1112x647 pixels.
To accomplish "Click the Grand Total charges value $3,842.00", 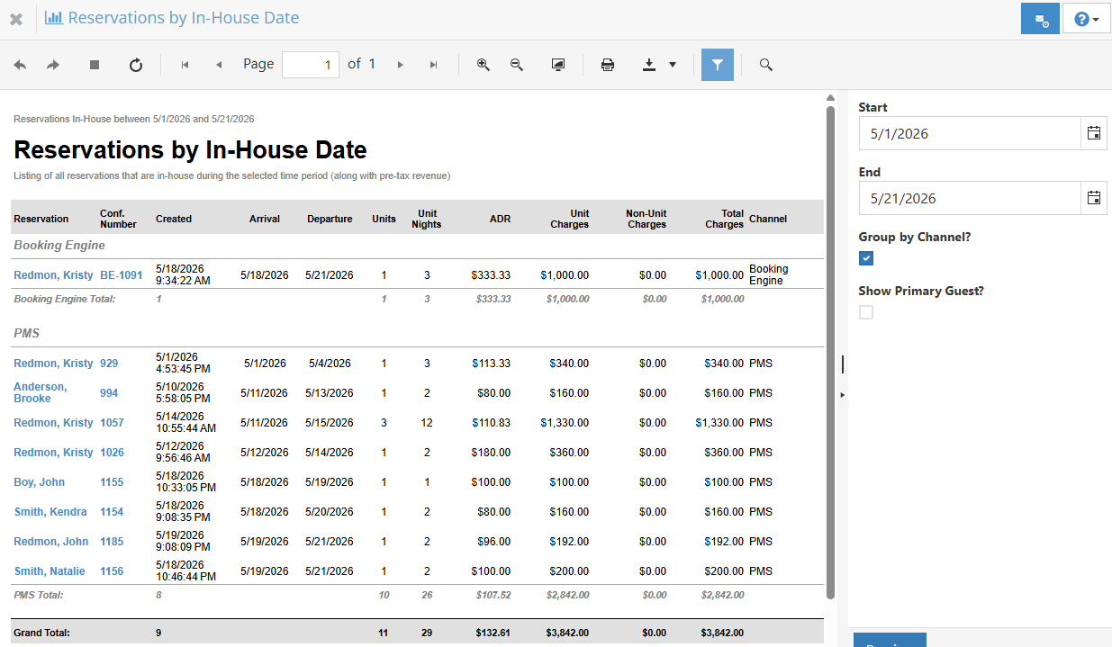I will (722, 633).
